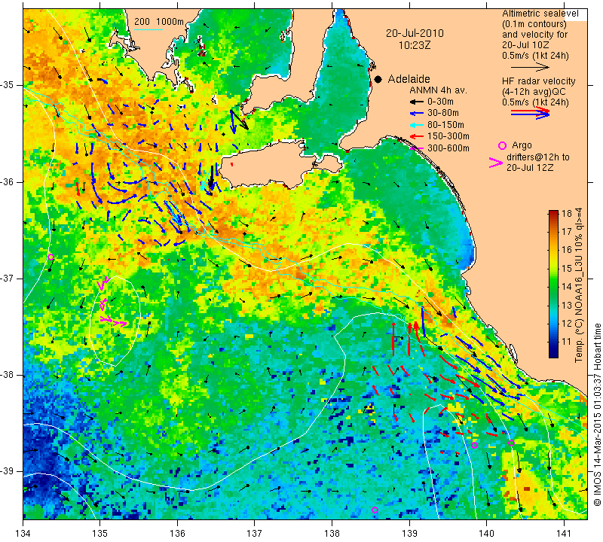
Task: Click the '300-600m' legend label
Action: (448, 148)
